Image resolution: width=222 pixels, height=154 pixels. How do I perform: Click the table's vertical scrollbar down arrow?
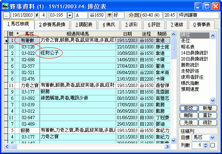coord(174,140)
